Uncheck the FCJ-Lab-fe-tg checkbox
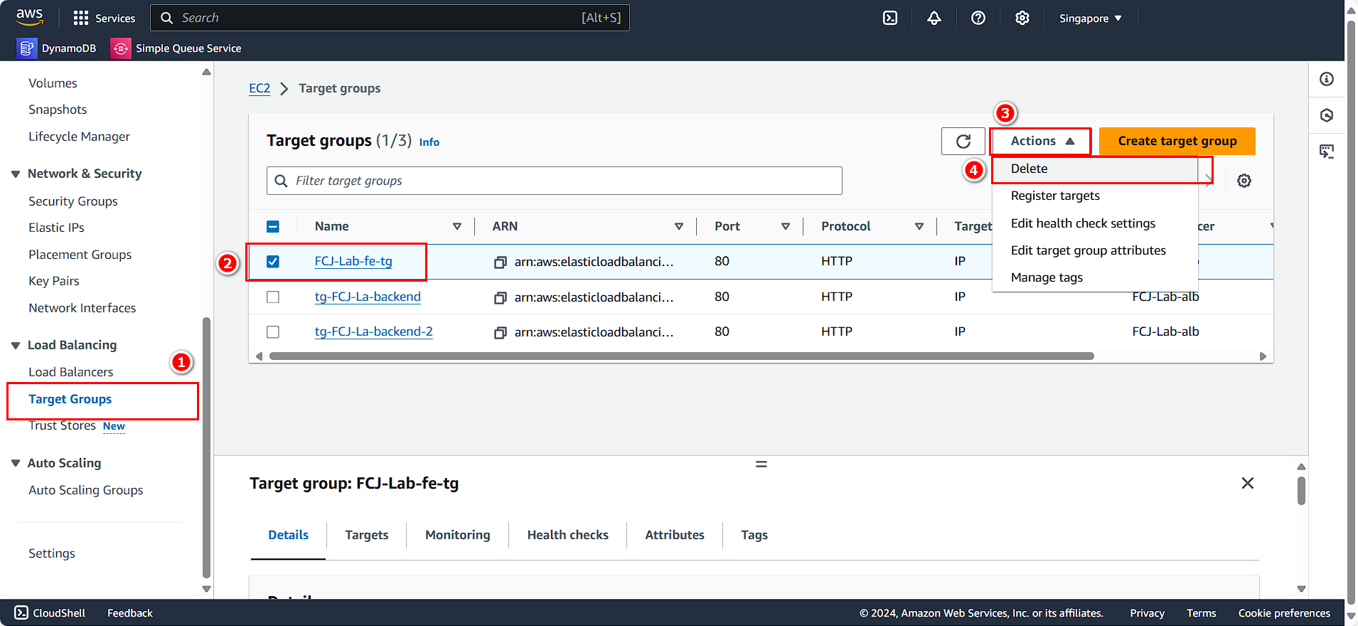This screenshot has height=626, width=1358. coord(273,262)
